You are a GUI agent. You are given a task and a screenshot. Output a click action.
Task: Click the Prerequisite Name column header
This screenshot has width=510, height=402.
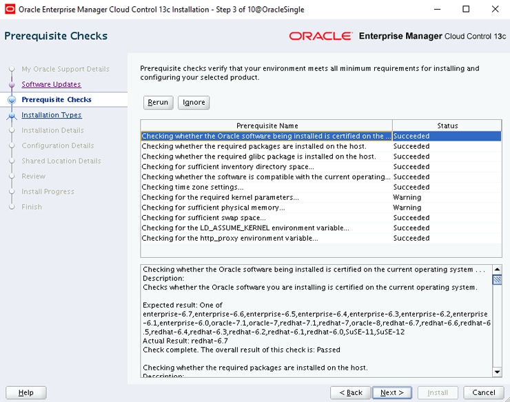(267, 125)
